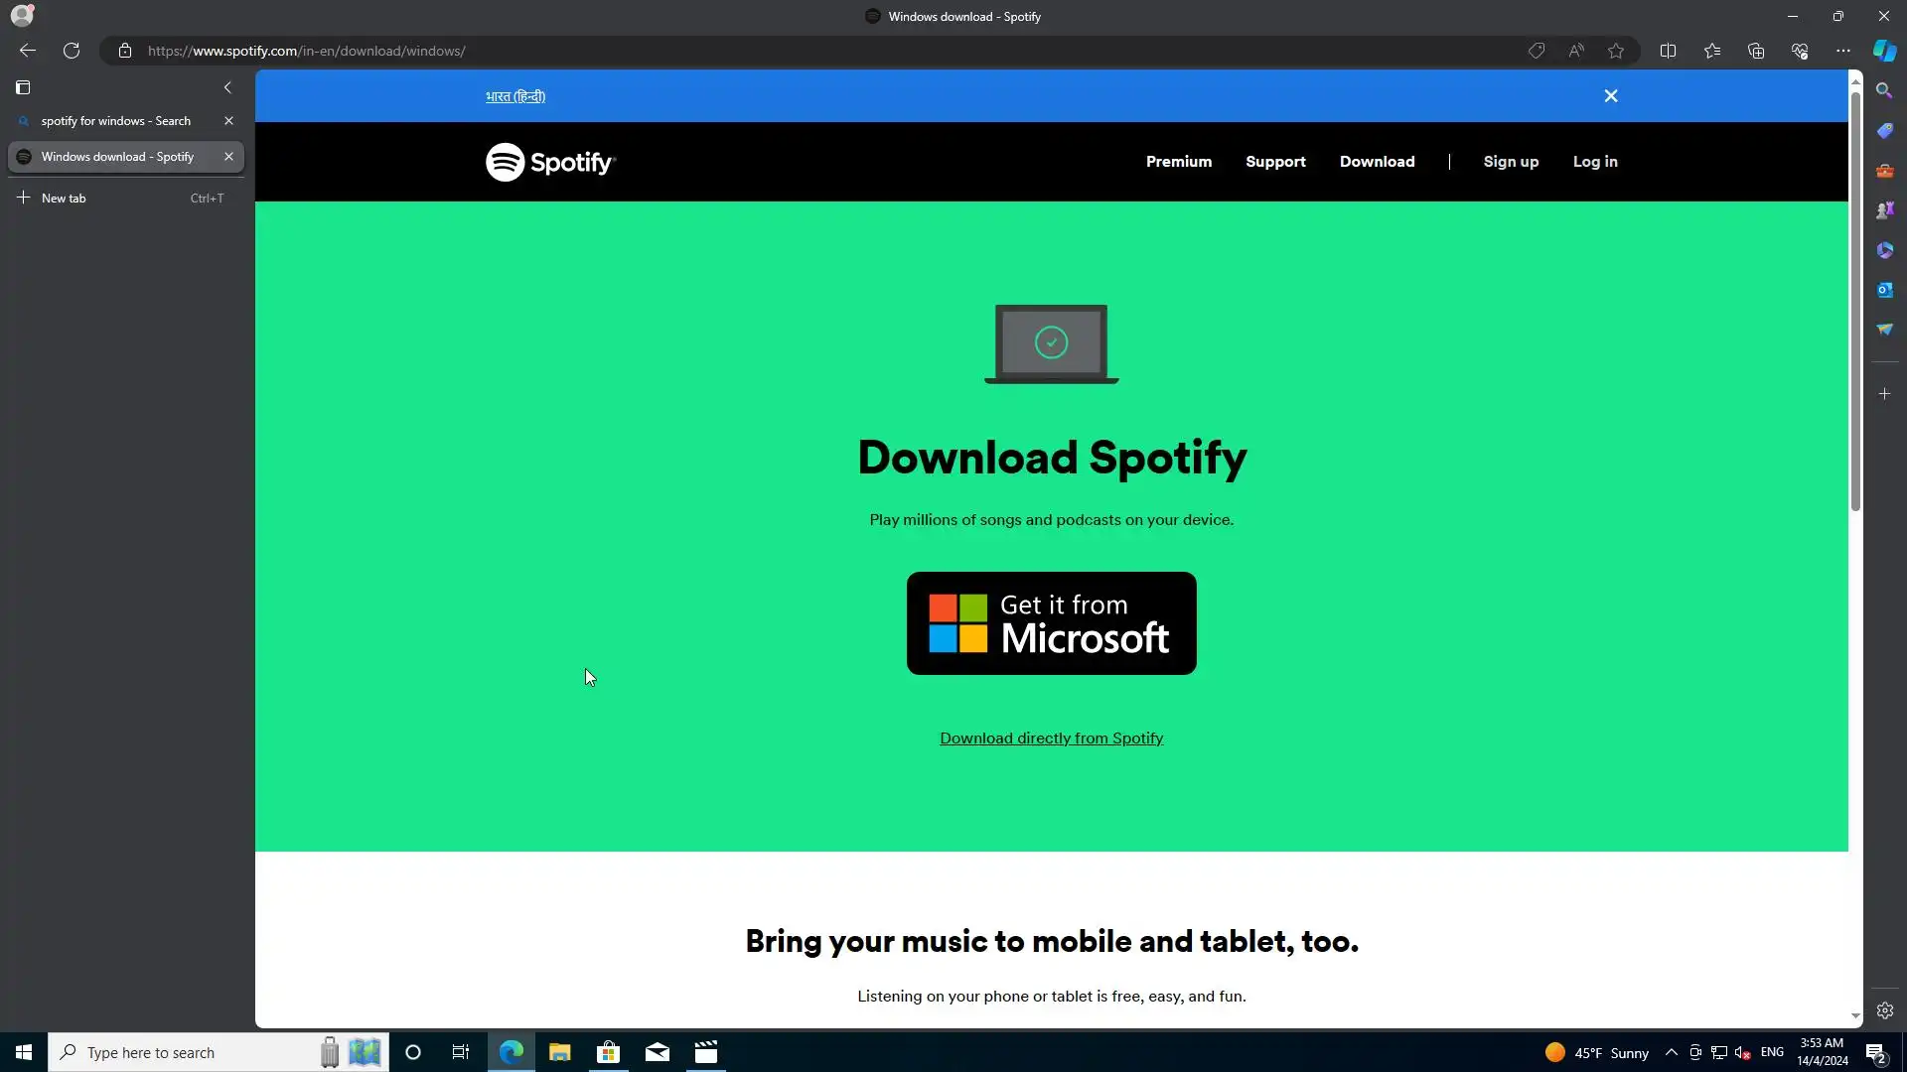The width and height of the screenshot is (1907, 1072).
Task: Open Settings and more ellipsis menu
Action: 1842,51
